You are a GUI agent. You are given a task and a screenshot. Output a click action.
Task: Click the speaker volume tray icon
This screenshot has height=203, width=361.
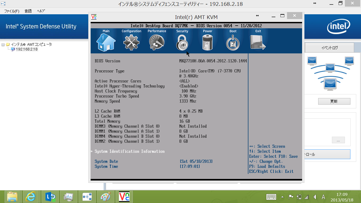coord(315,197)
